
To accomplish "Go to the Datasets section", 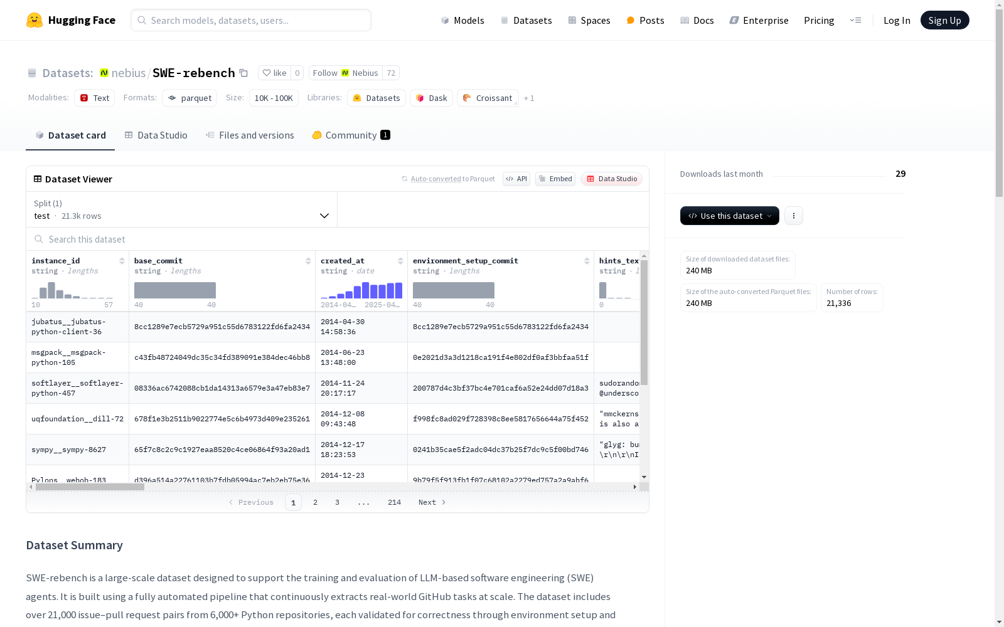I will tap(526, 20).
